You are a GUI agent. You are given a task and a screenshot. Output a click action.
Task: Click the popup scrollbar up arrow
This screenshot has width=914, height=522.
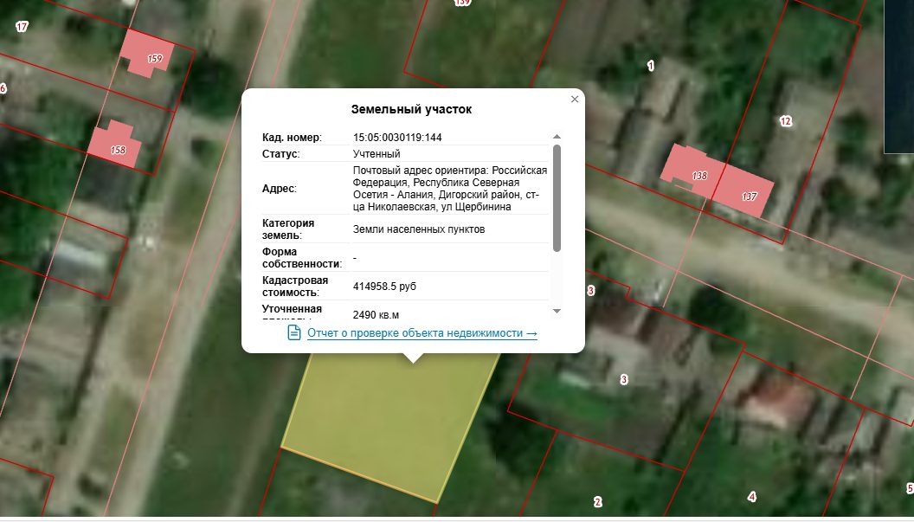[x=557, y=137]
